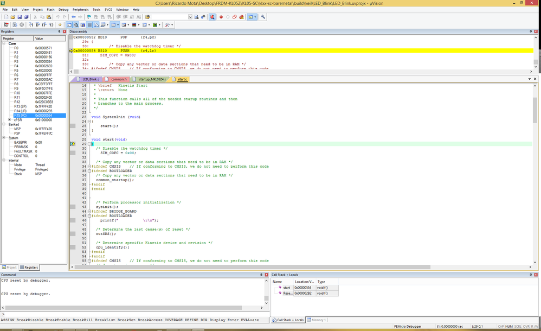
Task: Select the R0 register row
Action: click(x=34, y=48)
